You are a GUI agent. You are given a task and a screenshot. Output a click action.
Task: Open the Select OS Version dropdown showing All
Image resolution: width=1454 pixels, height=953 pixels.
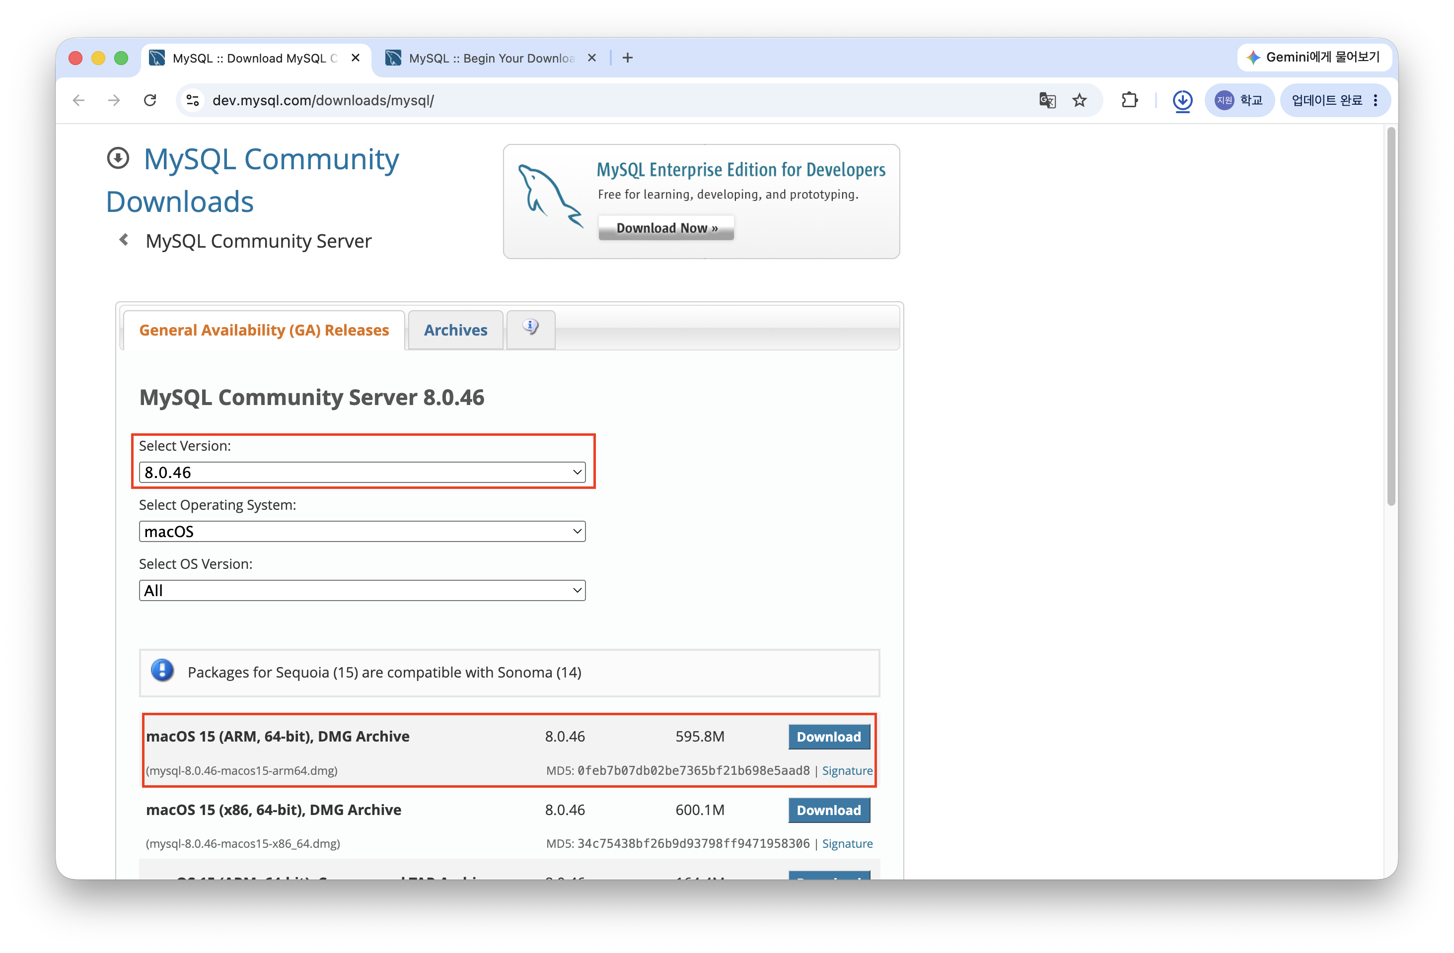pyautogui.click(x=363, y=591)
